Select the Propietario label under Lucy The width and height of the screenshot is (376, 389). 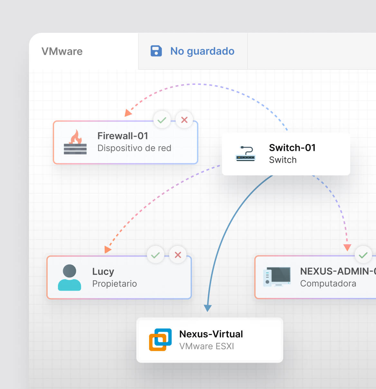coord(114,284)
